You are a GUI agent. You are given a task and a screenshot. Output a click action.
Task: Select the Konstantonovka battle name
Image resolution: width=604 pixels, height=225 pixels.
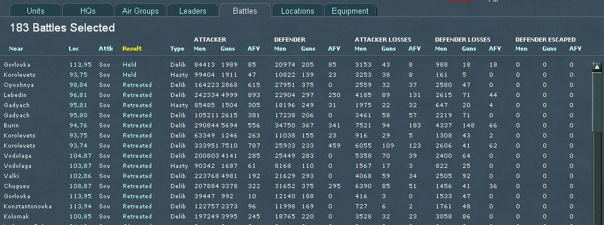click(x=27, y=206)
